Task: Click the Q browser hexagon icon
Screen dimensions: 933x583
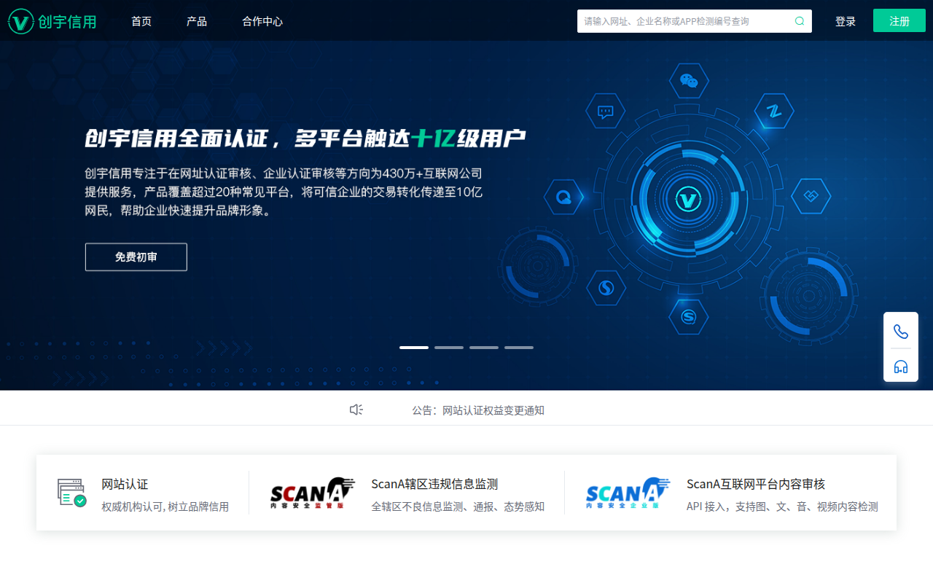Action: (563, 197)
